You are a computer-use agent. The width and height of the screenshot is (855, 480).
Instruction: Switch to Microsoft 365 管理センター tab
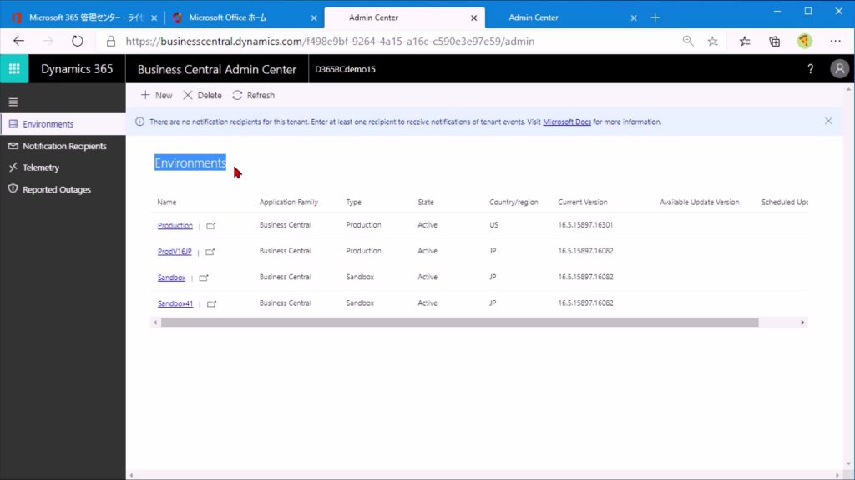coord(84,17)
